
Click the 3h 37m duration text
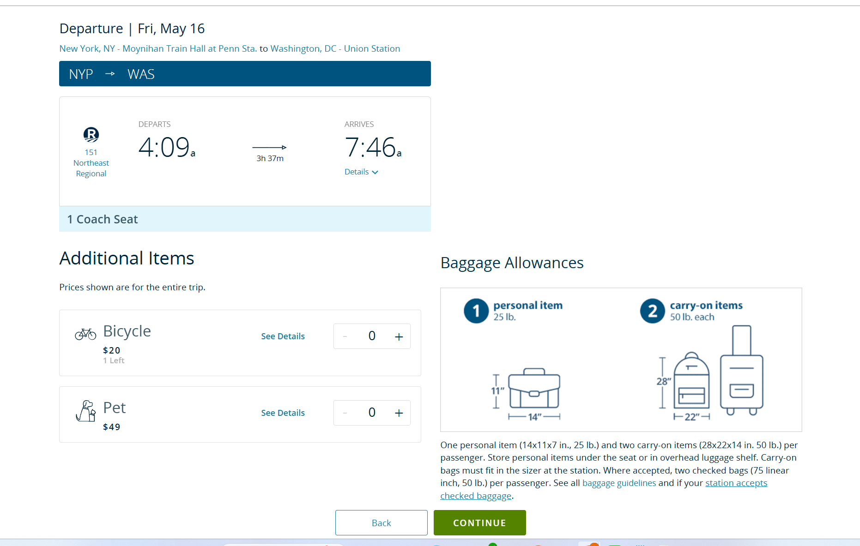click(270, 158)
